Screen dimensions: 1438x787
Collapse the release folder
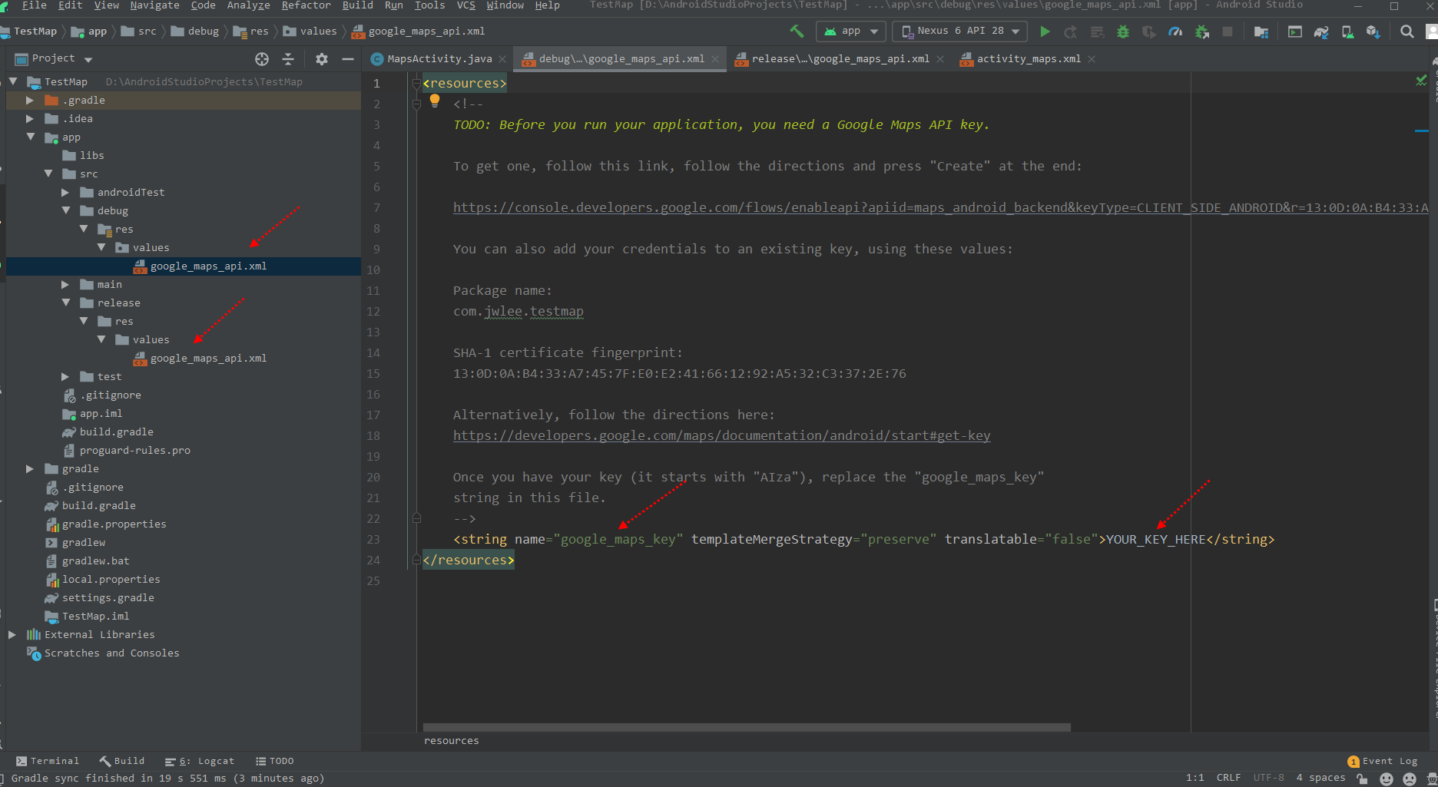[65, 303]
